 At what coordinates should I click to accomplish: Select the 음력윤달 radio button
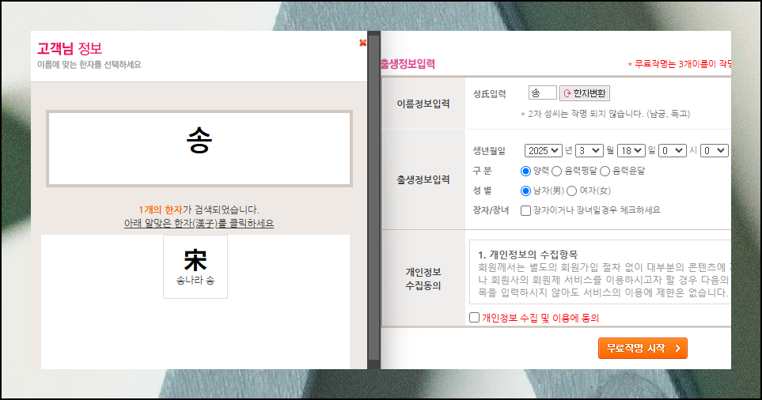[605, 171]
